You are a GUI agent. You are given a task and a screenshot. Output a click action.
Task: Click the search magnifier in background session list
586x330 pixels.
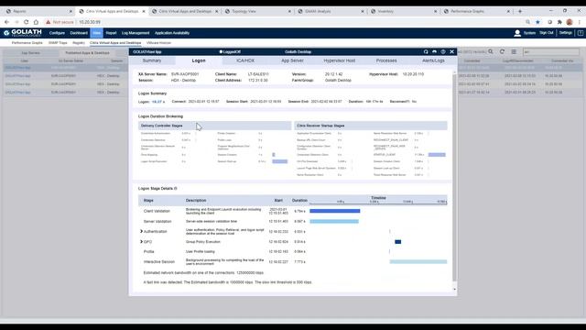pos(491,51)
